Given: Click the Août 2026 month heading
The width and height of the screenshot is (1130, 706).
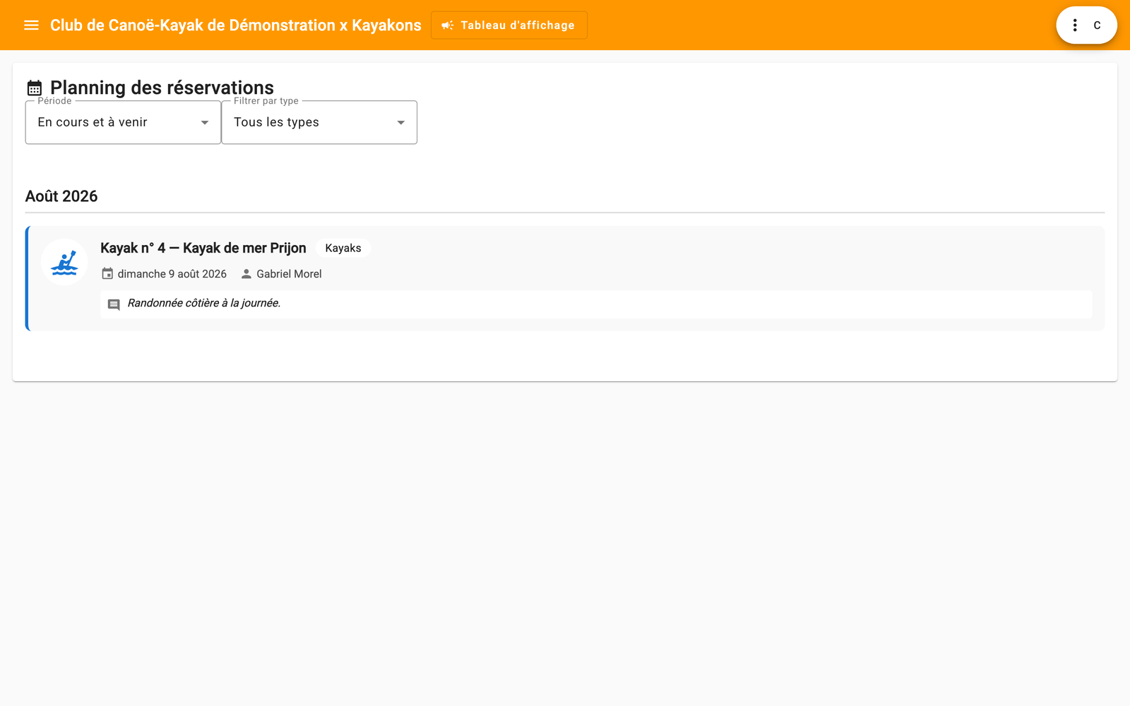Looking at the screenshot, I should (x=61, y=196).
